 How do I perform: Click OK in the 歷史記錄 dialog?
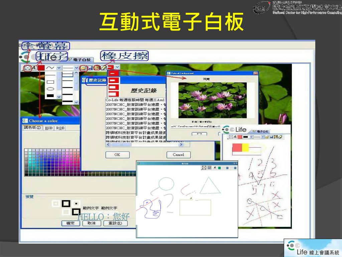pyautogui.click(x=117, y=155)
